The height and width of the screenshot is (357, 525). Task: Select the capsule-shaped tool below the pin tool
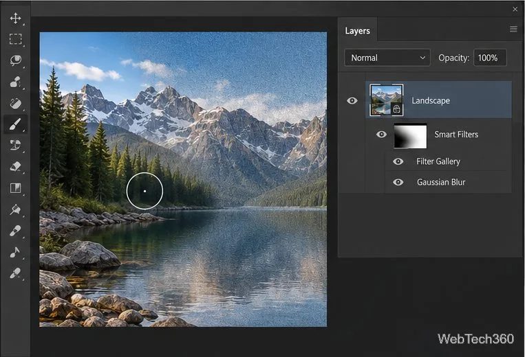(15, 231)
